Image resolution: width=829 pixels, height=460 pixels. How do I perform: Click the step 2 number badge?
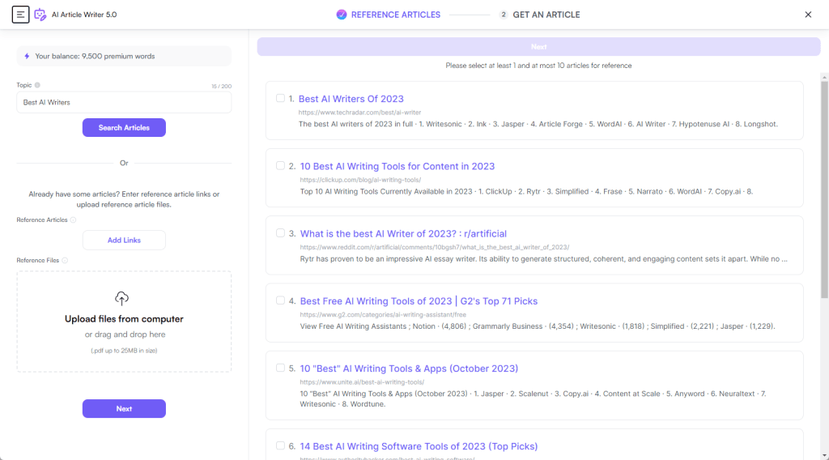click(x=504, y=15)
